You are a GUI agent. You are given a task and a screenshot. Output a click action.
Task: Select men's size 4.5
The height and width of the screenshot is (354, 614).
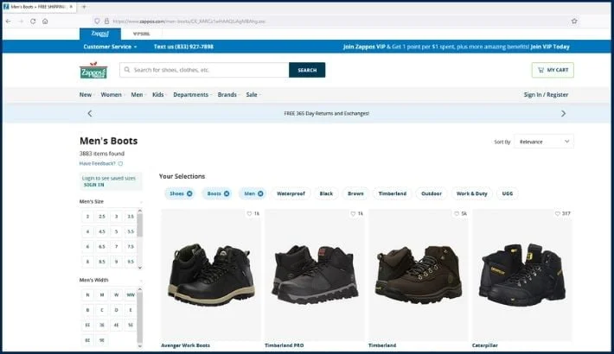tap(102, 231)
